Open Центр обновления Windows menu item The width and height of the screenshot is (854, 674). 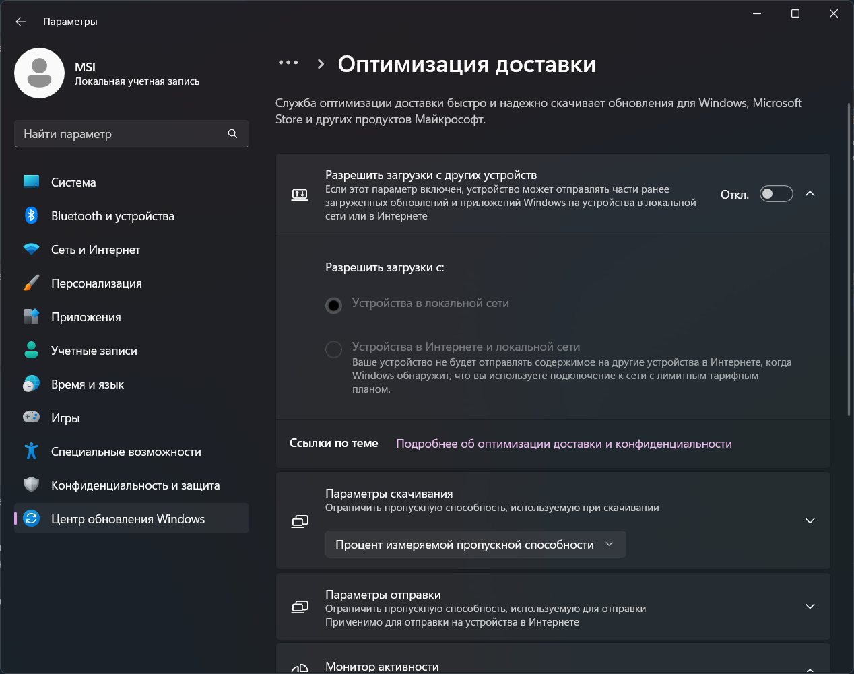click(x=128, y=518)
